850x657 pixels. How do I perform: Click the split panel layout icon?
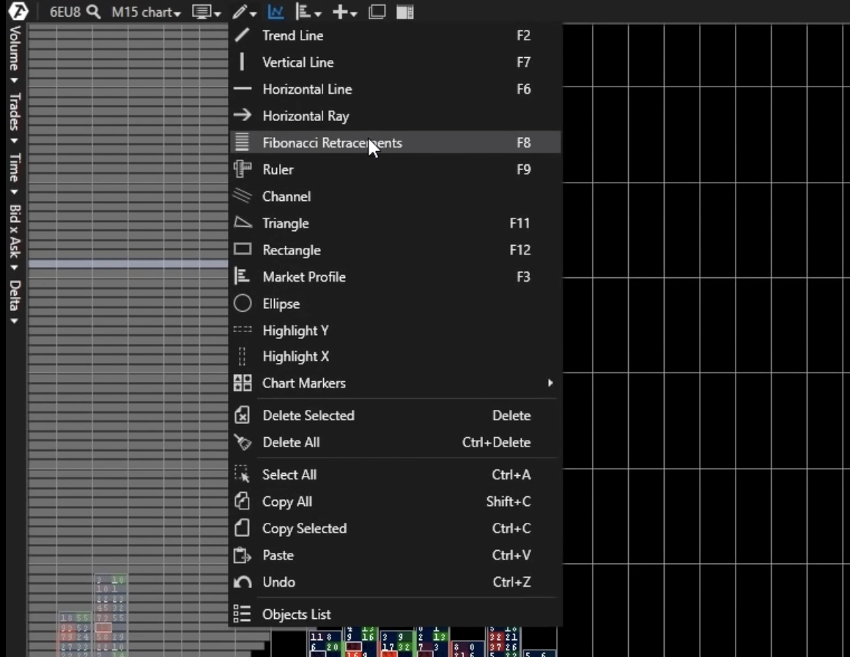tap(405, 12)
